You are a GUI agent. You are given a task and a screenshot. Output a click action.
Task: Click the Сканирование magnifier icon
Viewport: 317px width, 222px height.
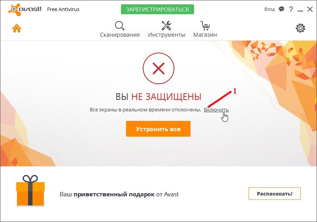click(x=120, y=26)
